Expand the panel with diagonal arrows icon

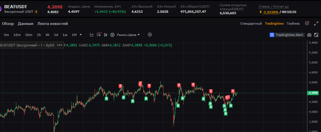point(316,24)
